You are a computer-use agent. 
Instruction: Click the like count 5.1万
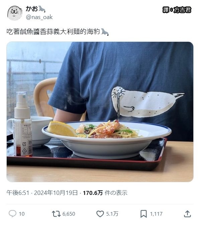(x=112, y=214)
